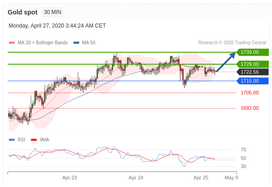Screen dimensions: 272x187
Task: Click the Research © 2020 Trading Central credit
Action: (232, 43)
